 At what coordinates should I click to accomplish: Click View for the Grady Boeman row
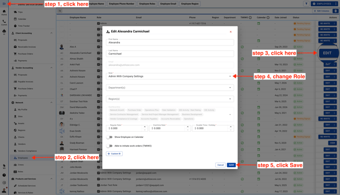(x=332, y=143)
